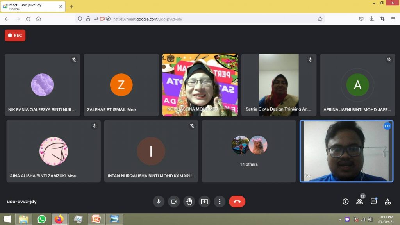Turn off the camera in Meet controls

(x=174, y=202)
